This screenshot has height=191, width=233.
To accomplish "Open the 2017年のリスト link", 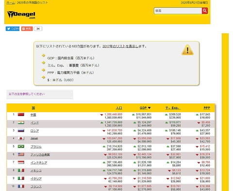I will tap(120, 46).
